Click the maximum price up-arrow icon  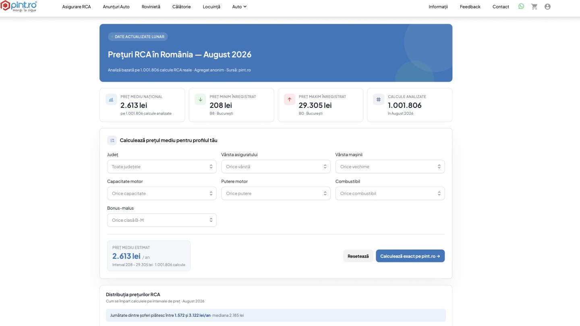pos(289,99)
